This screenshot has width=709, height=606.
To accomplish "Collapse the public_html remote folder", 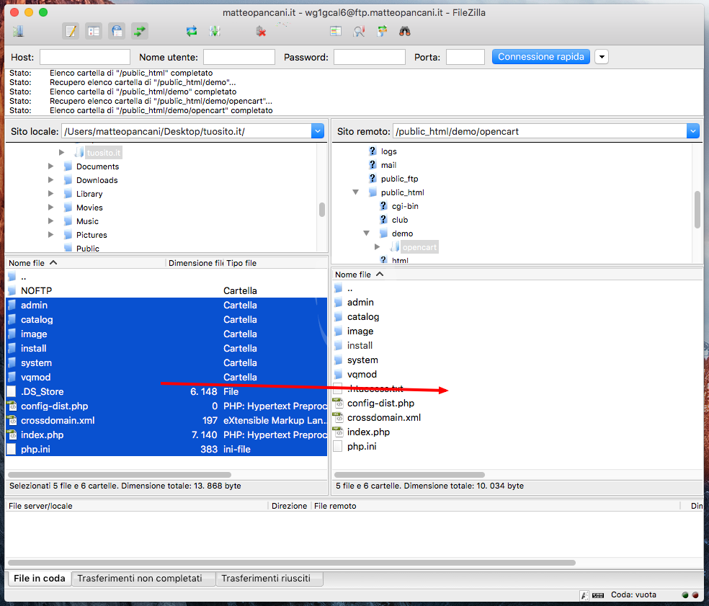I will click(356, 192).
